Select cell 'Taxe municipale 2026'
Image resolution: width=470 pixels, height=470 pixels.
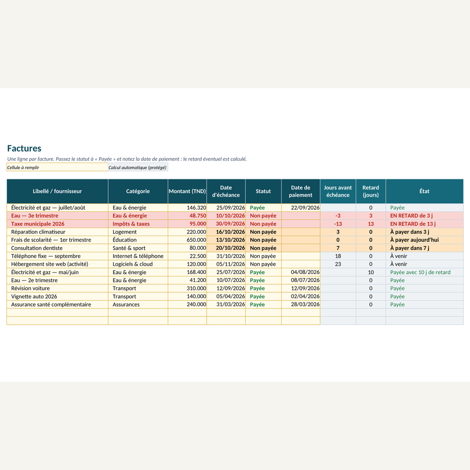58,224
